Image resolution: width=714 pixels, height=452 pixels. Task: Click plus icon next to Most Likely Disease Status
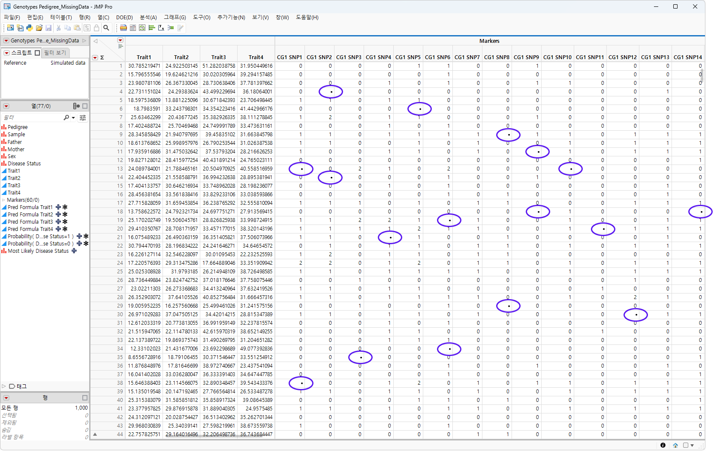coord(74,251)
